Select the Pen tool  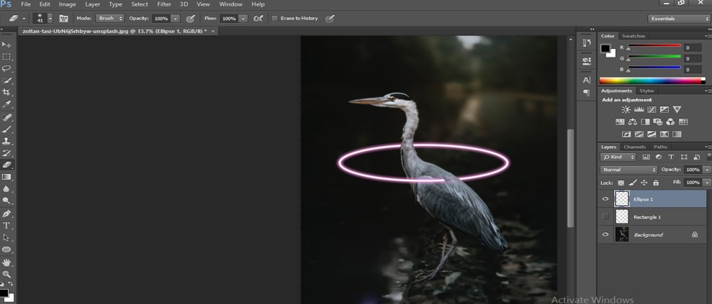tap(6, 213)
